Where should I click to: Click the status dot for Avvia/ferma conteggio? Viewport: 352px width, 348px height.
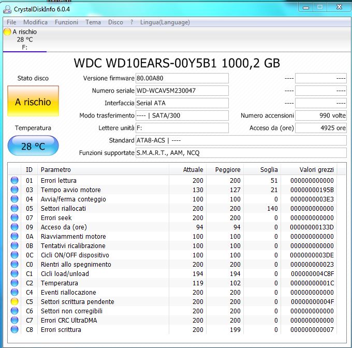coord(14,199)
